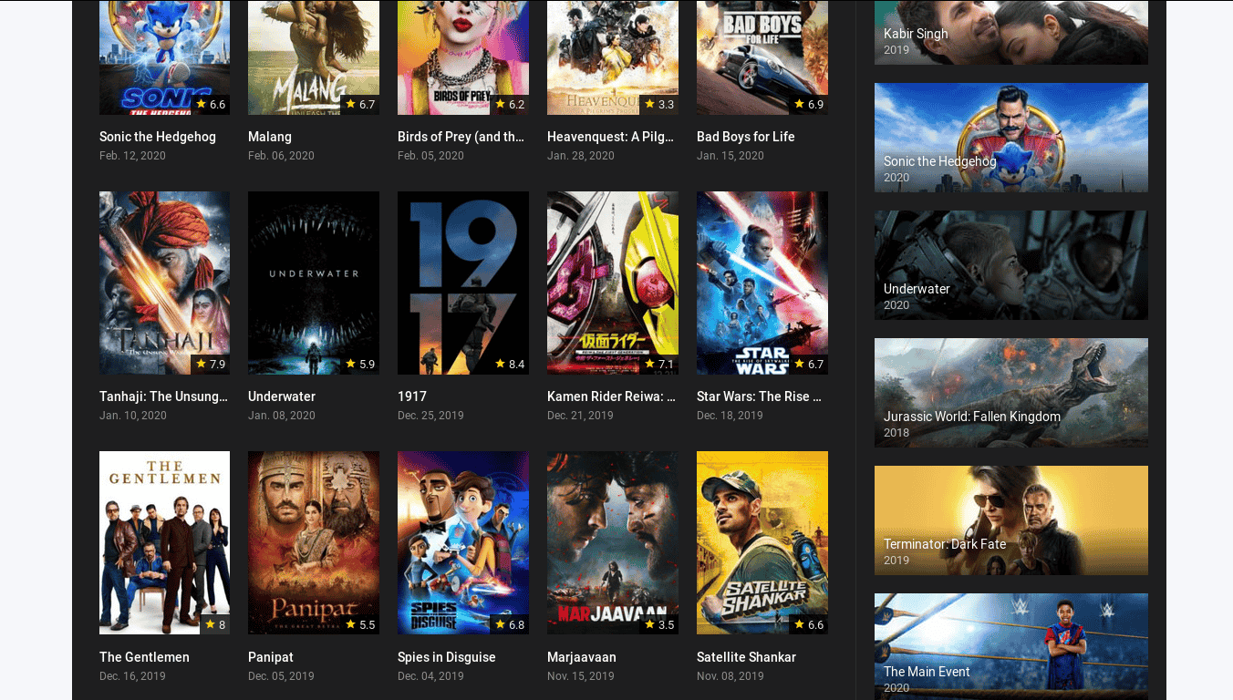Click the Marjaavaan poster
Viewport: 1233px width, 700px height.
point(613,542)
